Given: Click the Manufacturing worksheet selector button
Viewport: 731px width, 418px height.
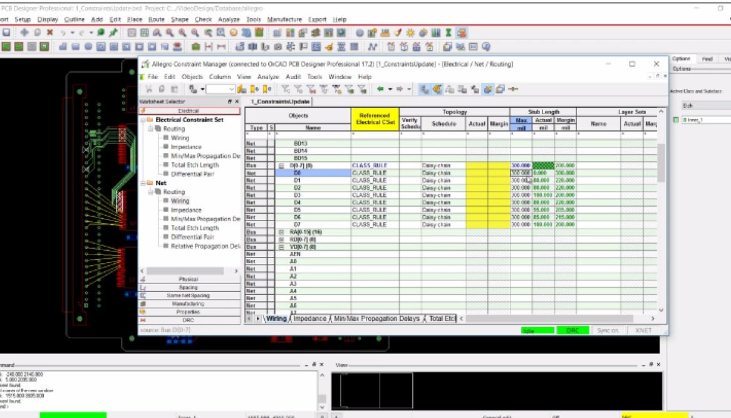Looking at the screenshot, I should (x=189, y=304).
